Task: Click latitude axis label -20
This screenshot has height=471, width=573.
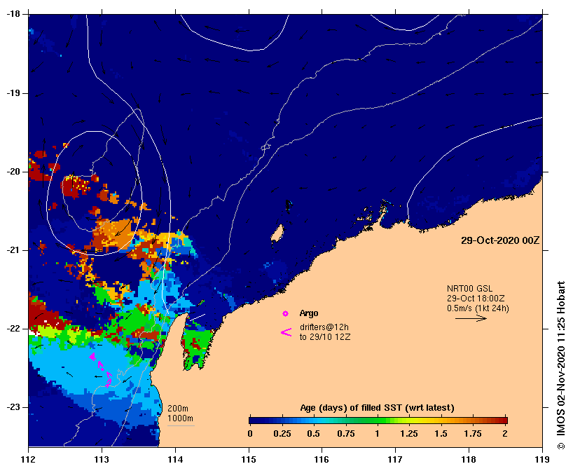Action: pyautogui.click(x=13, y=172)
